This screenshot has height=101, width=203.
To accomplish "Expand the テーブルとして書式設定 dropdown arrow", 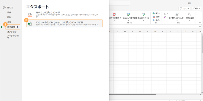I will 128,21.
